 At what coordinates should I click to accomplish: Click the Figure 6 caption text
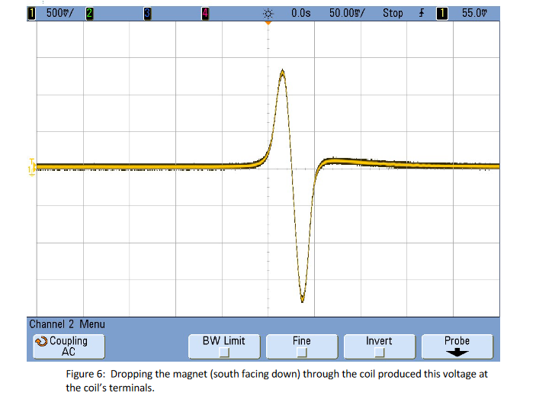click(277, 381)
